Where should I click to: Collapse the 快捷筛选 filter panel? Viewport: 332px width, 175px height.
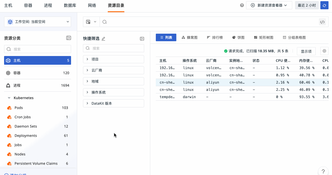click(x=142, y=39)
